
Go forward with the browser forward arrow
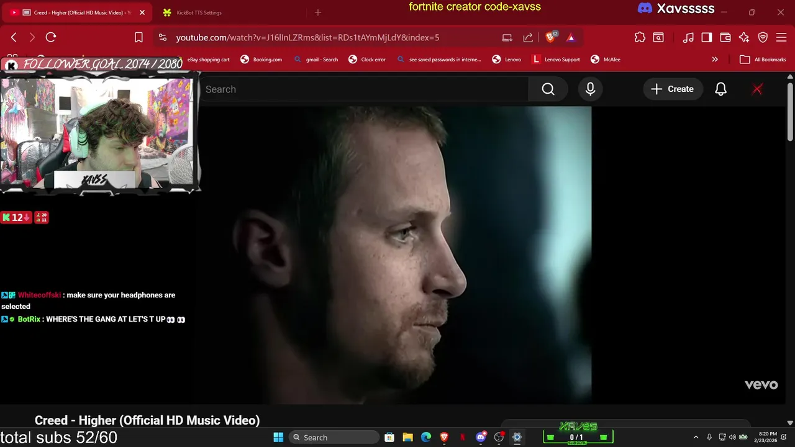point(32,37)
